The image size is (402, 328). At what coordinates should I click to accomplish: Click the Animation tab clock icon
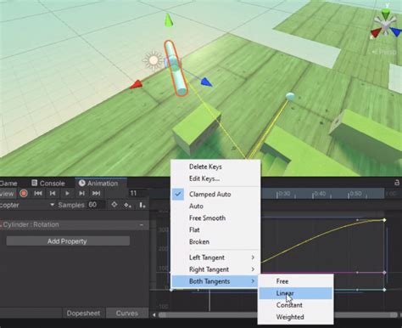[82, 184]
